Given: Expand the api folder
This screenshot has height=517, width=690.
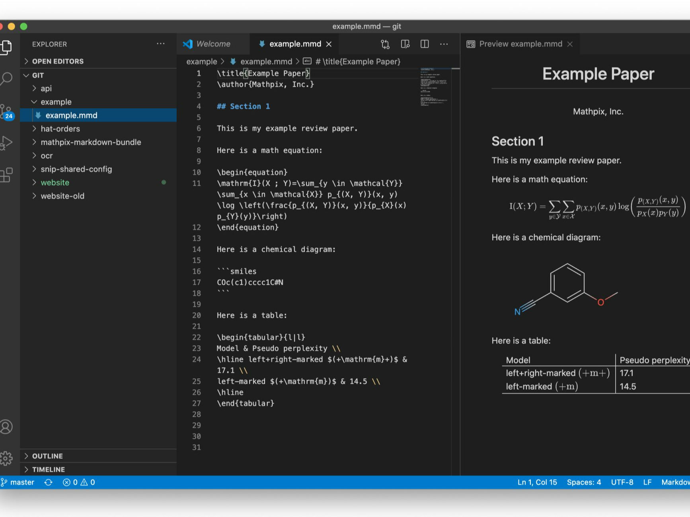Looking at the screenshot, I should (x=98, y=88).
